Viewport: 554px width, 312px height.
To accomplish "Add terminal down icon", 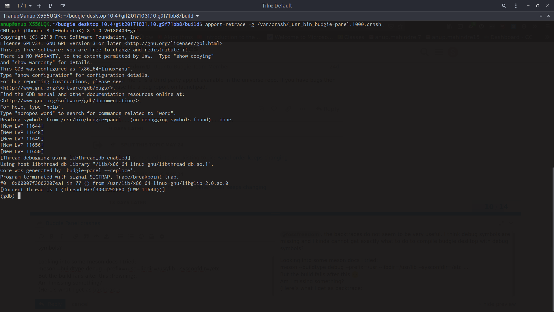I will tap(62, 5).
